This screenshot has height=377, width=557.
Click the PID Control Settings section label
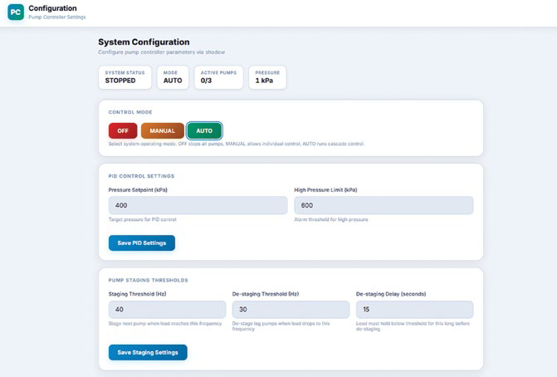tap(141, 176)
